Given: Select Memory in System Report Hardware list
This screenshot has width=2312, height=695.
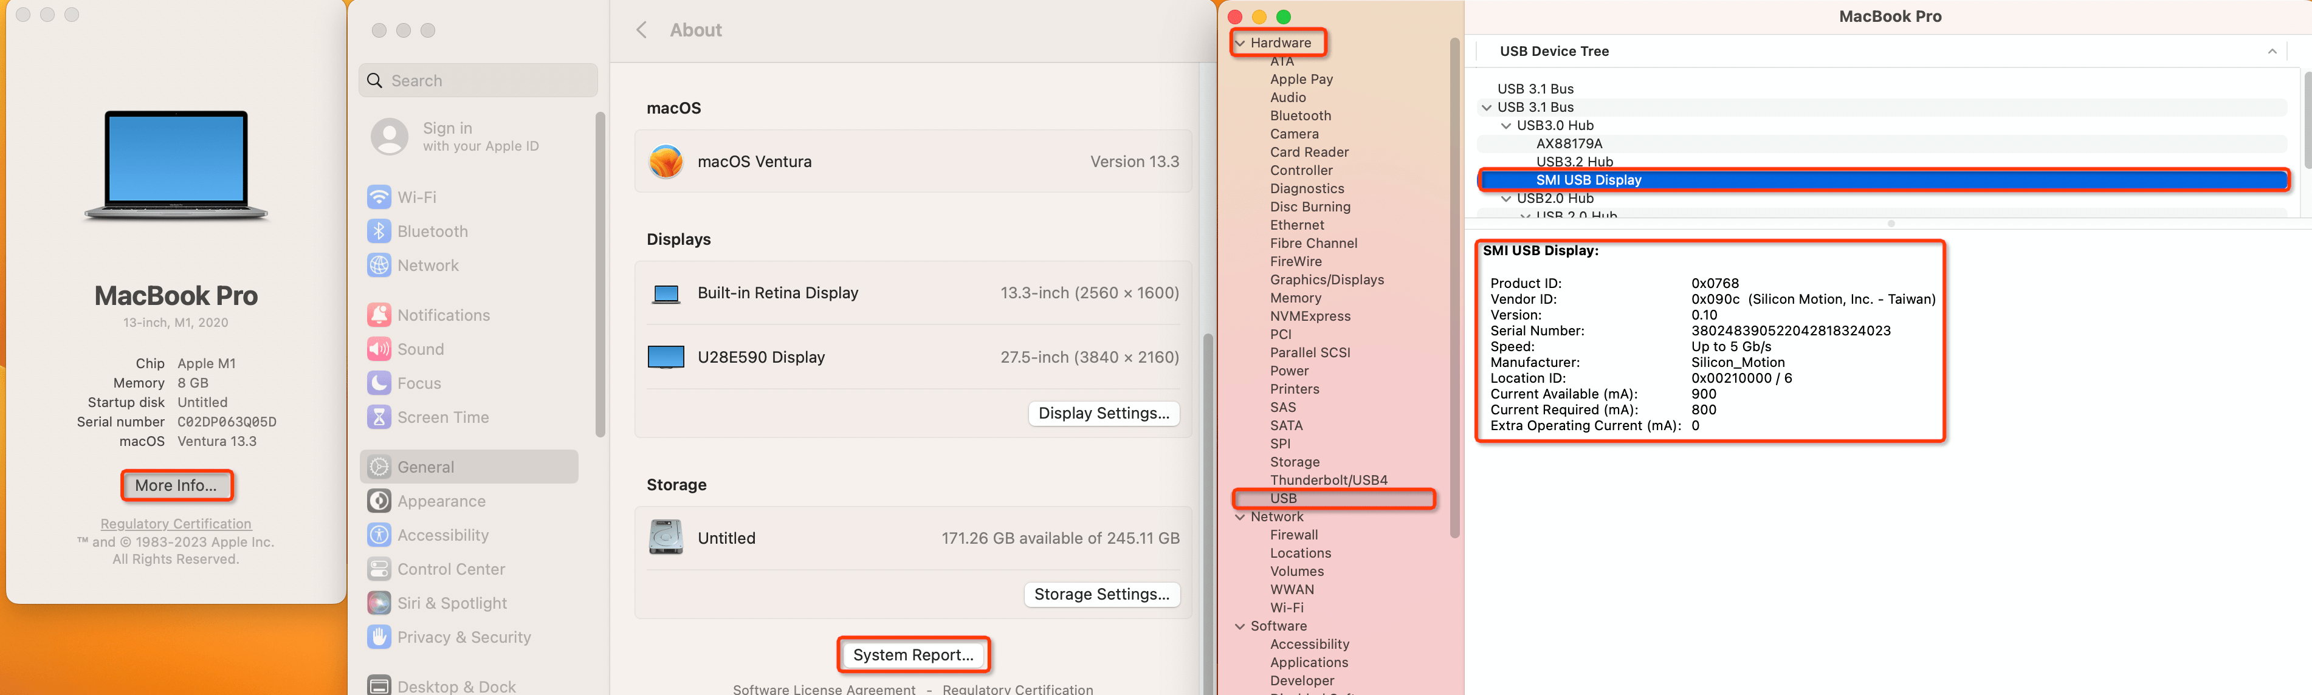Looking at the screenshot, I should (x=1295, y=298).
